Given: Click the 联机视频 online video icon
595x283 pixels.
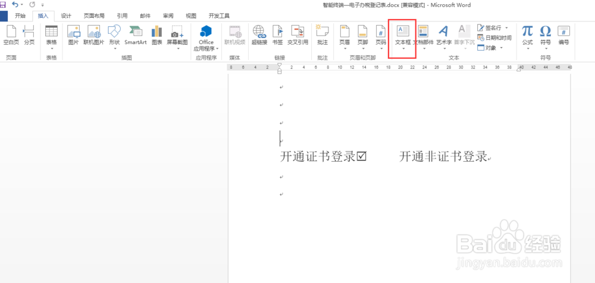Looking at the screenshot, I should 235,36.
